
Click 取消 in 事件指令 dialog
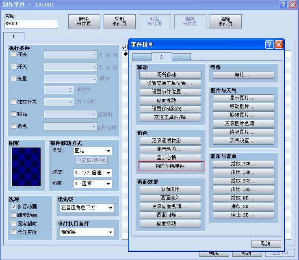pos(266,244)
